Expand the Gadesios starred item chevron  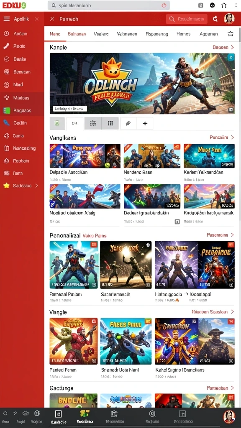tap(36, 186)
